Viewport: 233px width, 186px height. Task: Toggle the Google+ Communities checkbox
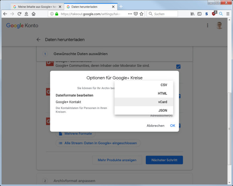tap(178, 67)
